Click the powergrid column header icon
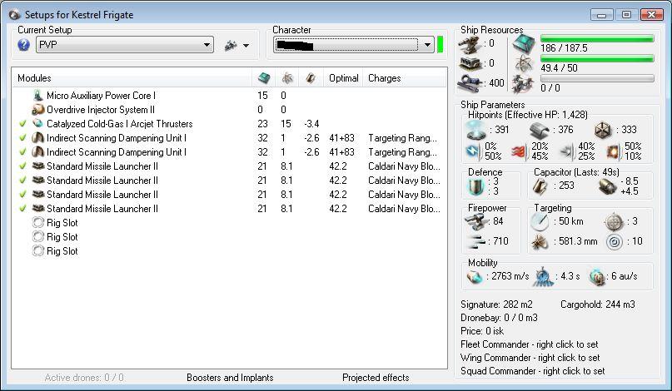672x391 pixels. coord(287,78)
